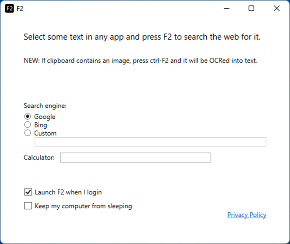The height and width of the screenshot is (244, 290).
Task: Choose the Custom search engine option
Action: [x=27, y=133]
